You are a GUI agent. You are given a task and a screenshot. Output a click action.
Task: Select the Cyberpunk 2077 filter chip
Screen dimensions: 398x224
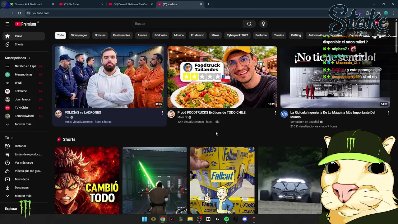pos(237,35)
